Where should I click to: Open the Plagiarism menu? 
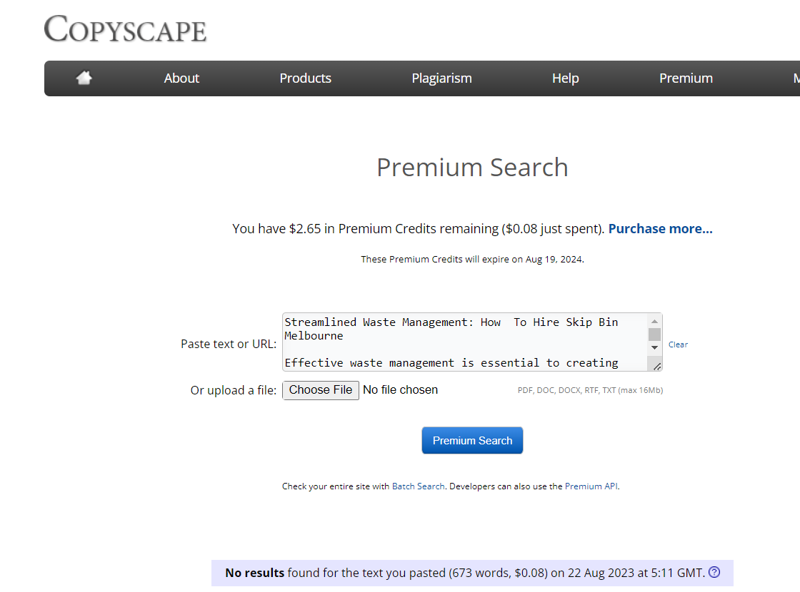(x=442, y=78)
